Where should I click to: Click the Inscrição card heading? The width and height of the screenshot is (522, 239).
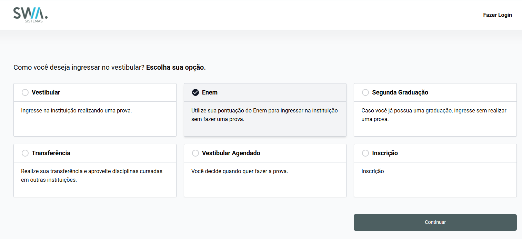385,153
